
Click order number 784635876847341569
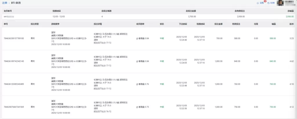tap(14, 107)
